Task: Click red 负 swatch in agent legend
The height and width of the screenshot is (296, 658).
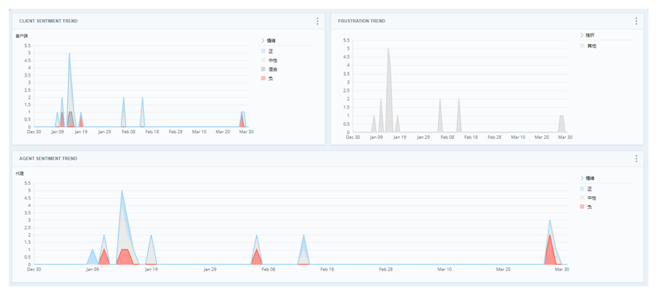Action: (582, 207)
